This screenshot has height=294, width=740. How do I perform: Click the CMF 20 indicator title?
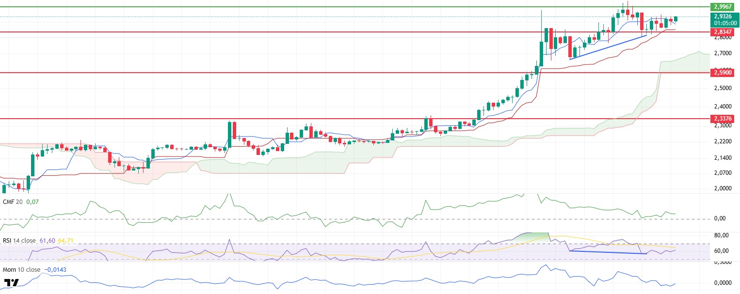[x=14, y=201]
